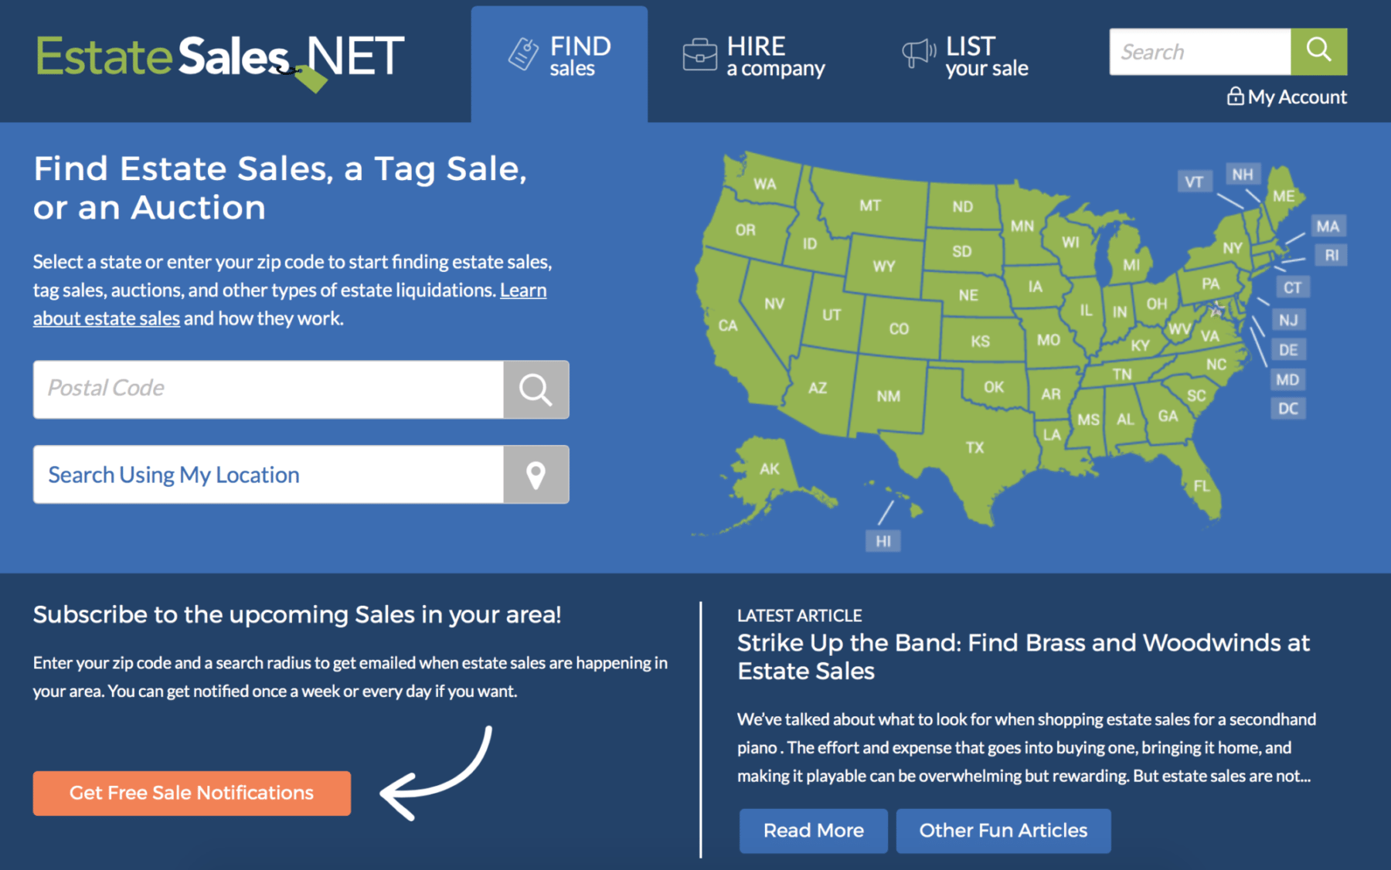Viewport: 1391px width, 870px height.
Task: Open the FIND sales tab
Action: 580,56
